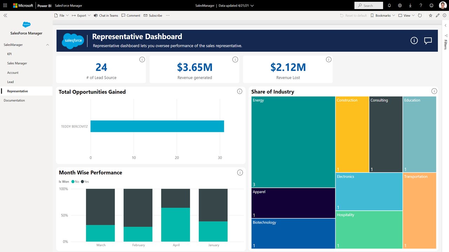
Task: Select the Construction treemap tile
Action: pos(352,134)
